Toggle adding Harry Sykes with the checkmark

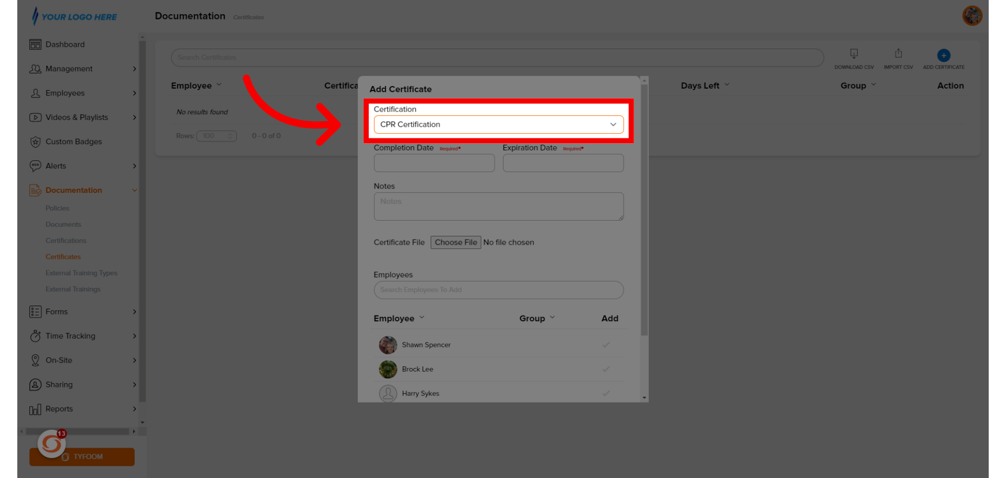click(606, 393)
